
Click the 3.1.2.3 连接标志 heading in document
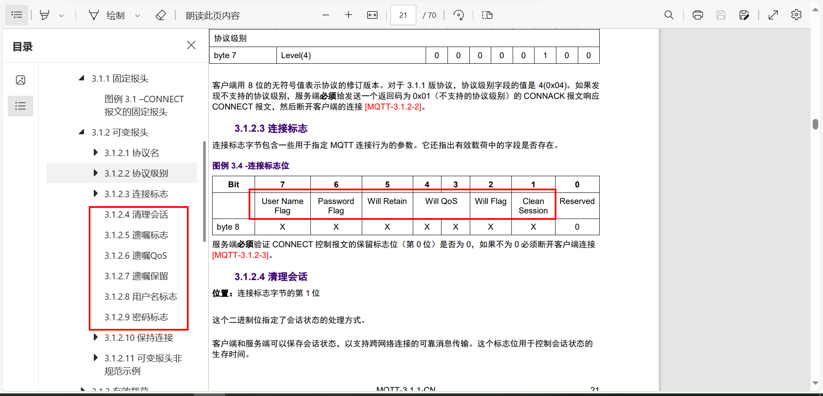[271, 128]
